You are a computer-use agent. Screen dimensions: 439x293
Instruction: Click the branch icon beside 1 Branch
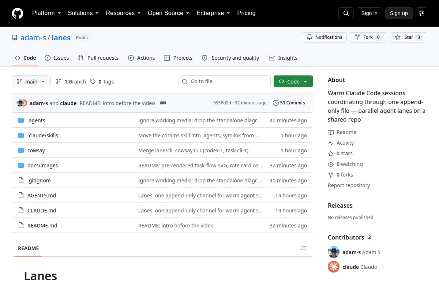click(x=59, y=82)
